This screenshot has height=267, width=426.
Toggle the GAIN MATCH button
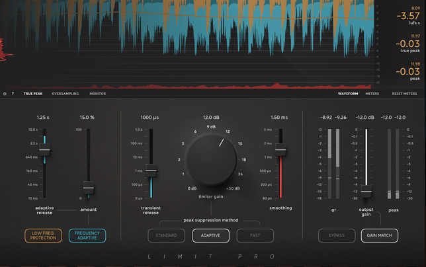[379, 235]
